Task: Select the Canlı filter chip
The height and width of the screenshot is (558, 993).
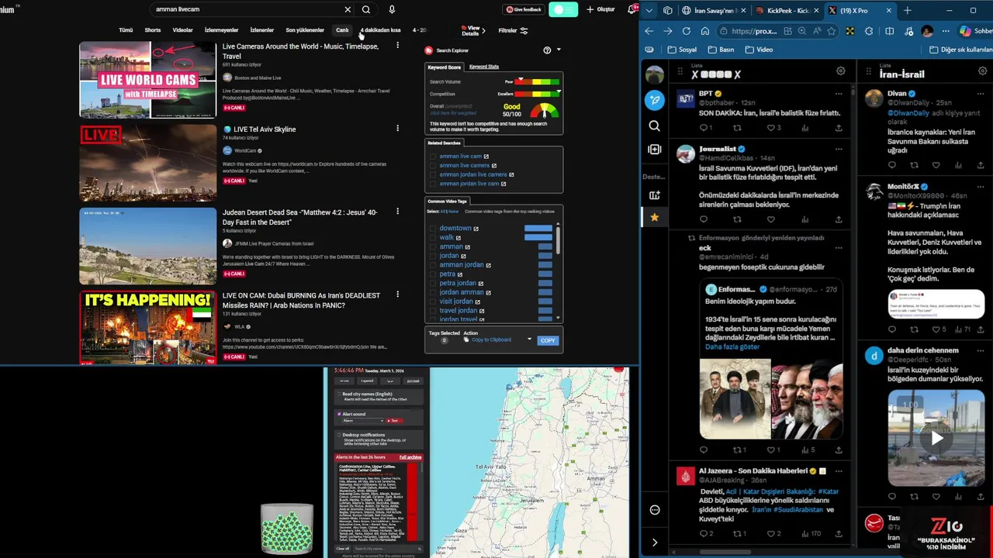Action: tap(342, 30)
